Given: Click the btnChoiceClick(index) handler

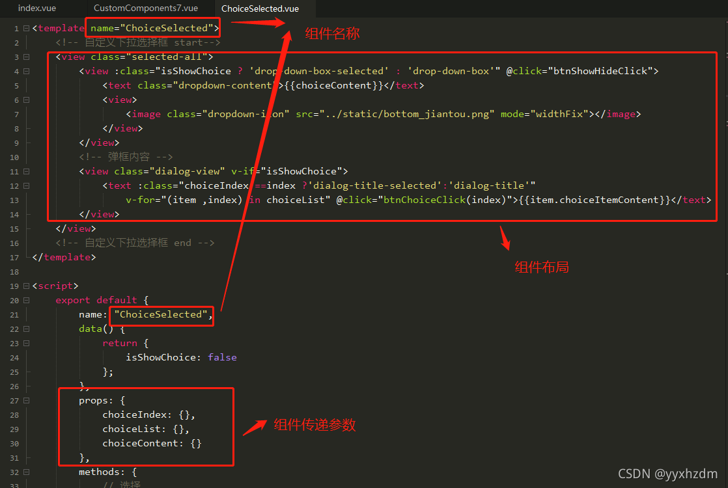Looking at the screenshot, I should 445,200.
